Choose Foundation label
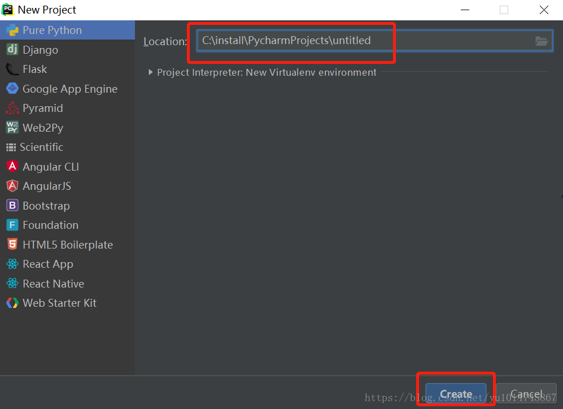The image size is (563, 409). pyautogui.click(x=51, y=225)
